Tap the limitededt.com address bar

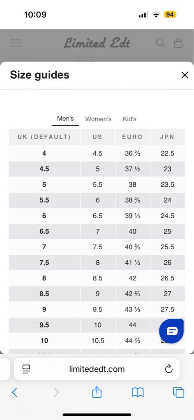coord(97,369)
